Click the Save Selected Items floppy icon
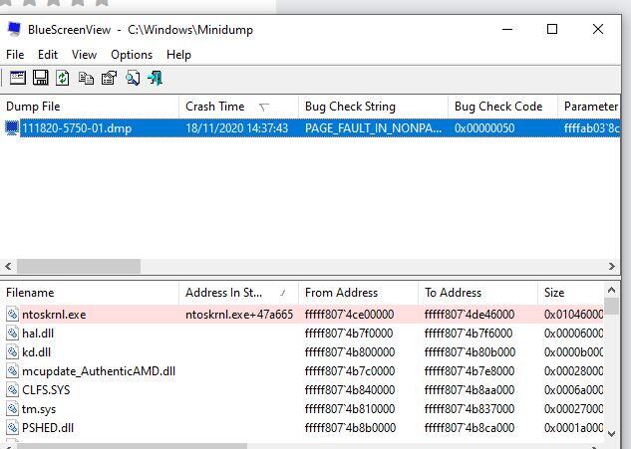 click(x=40, y=78)
